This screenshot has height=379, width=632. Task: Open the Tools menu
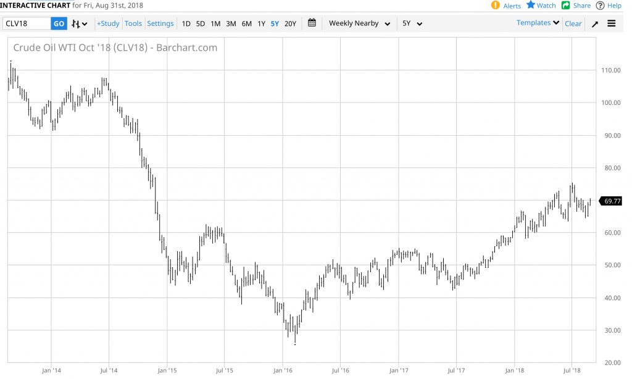(x=133, y=23)
